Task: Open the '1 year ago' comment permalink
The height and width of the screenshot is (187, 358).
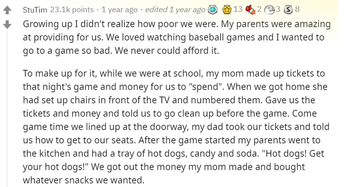Action: click(120, 10)
